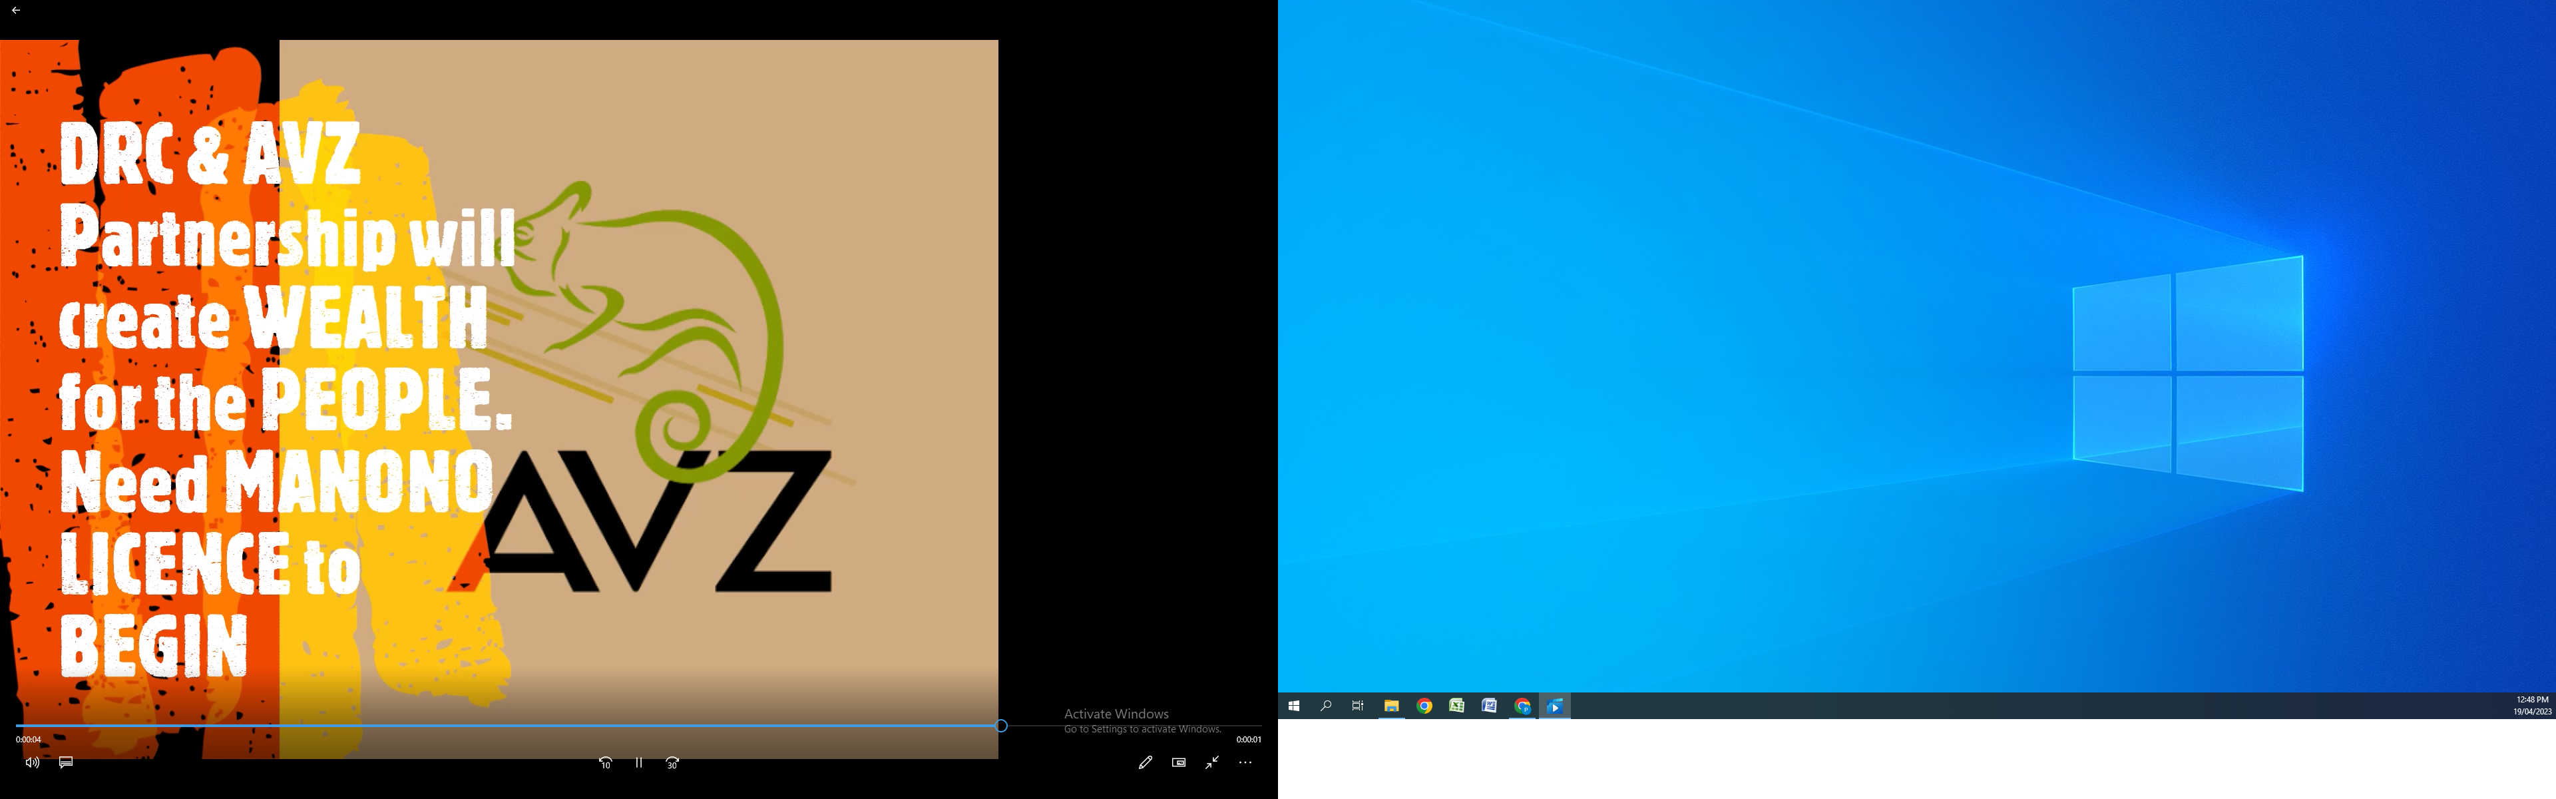The width and height of the screenshot is (2556, 799).
Task: Open Task View on the taskbar
Action: 1359,706
